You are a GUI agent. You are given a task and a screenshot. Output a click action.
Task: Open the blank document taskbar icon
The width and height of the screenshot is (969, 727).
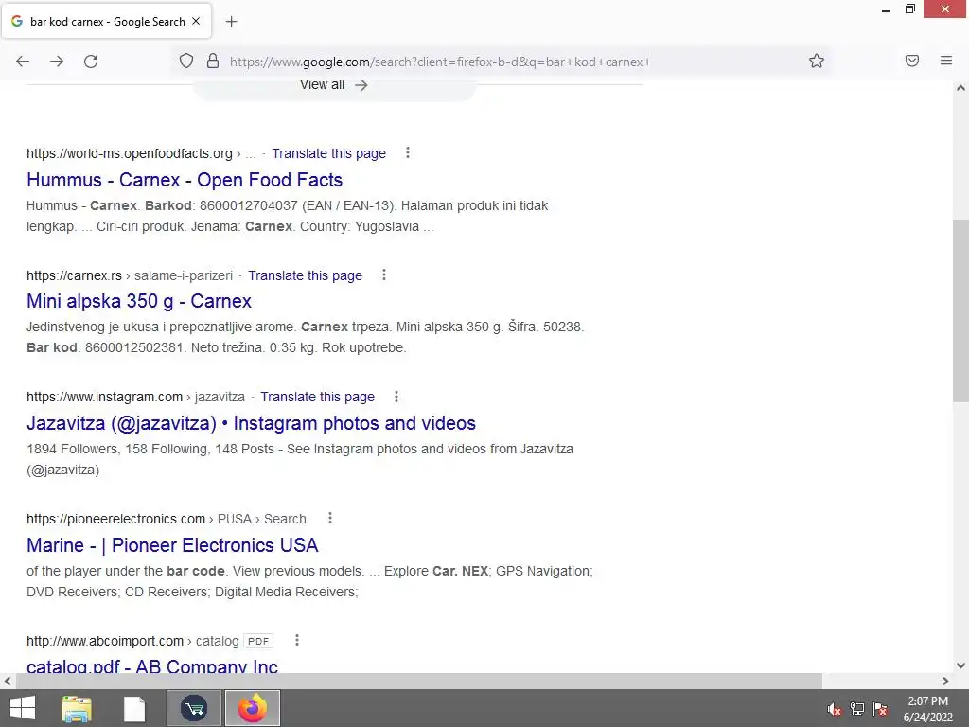click(133, 708)
